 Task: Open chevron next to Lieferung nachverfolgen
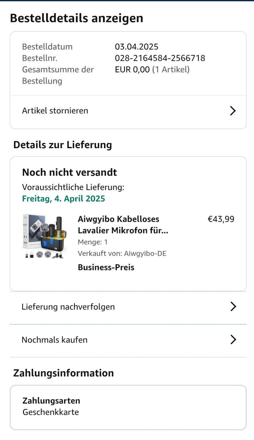pyautogui.click(x=233, y=307)
